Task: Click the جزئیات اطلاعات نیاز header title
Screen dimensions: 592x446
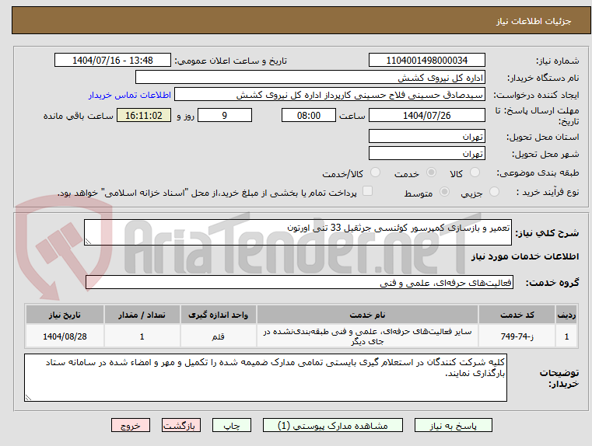Action: pyautogui.click(x=534, y=21)
